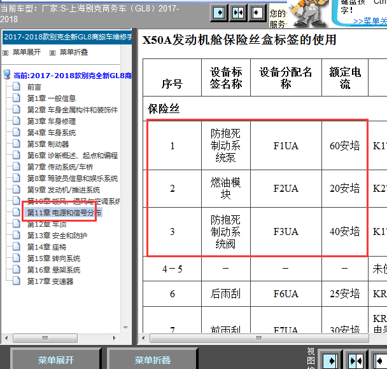Click tree panel horizontal scrollbar left arrow
The image size is (387, 369).
6,338
